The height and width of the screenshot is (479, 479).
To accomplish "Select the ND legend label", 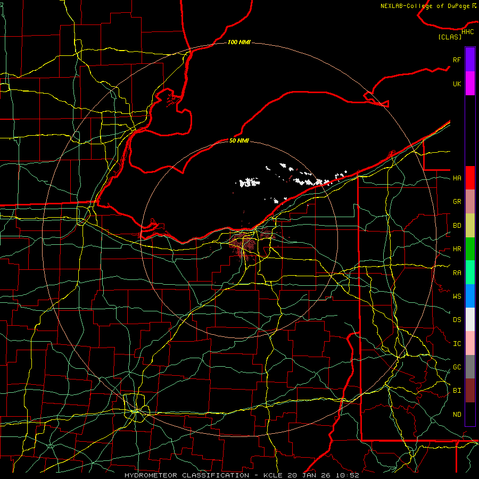I will (457, 415).
